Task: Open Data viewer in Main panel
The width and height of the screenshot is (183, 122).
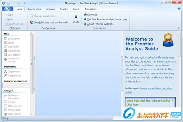Action: click(x=12, y=39)
